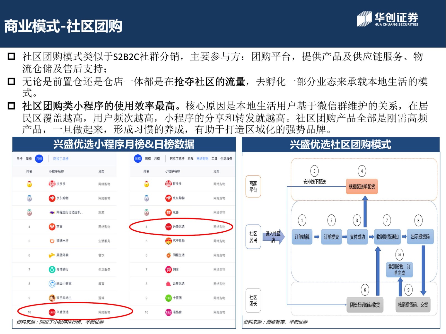The width and height of the screenshot is (446, 334).
Task: Click the 班级小管家 mini-program icon
Action: click(52, 284)
